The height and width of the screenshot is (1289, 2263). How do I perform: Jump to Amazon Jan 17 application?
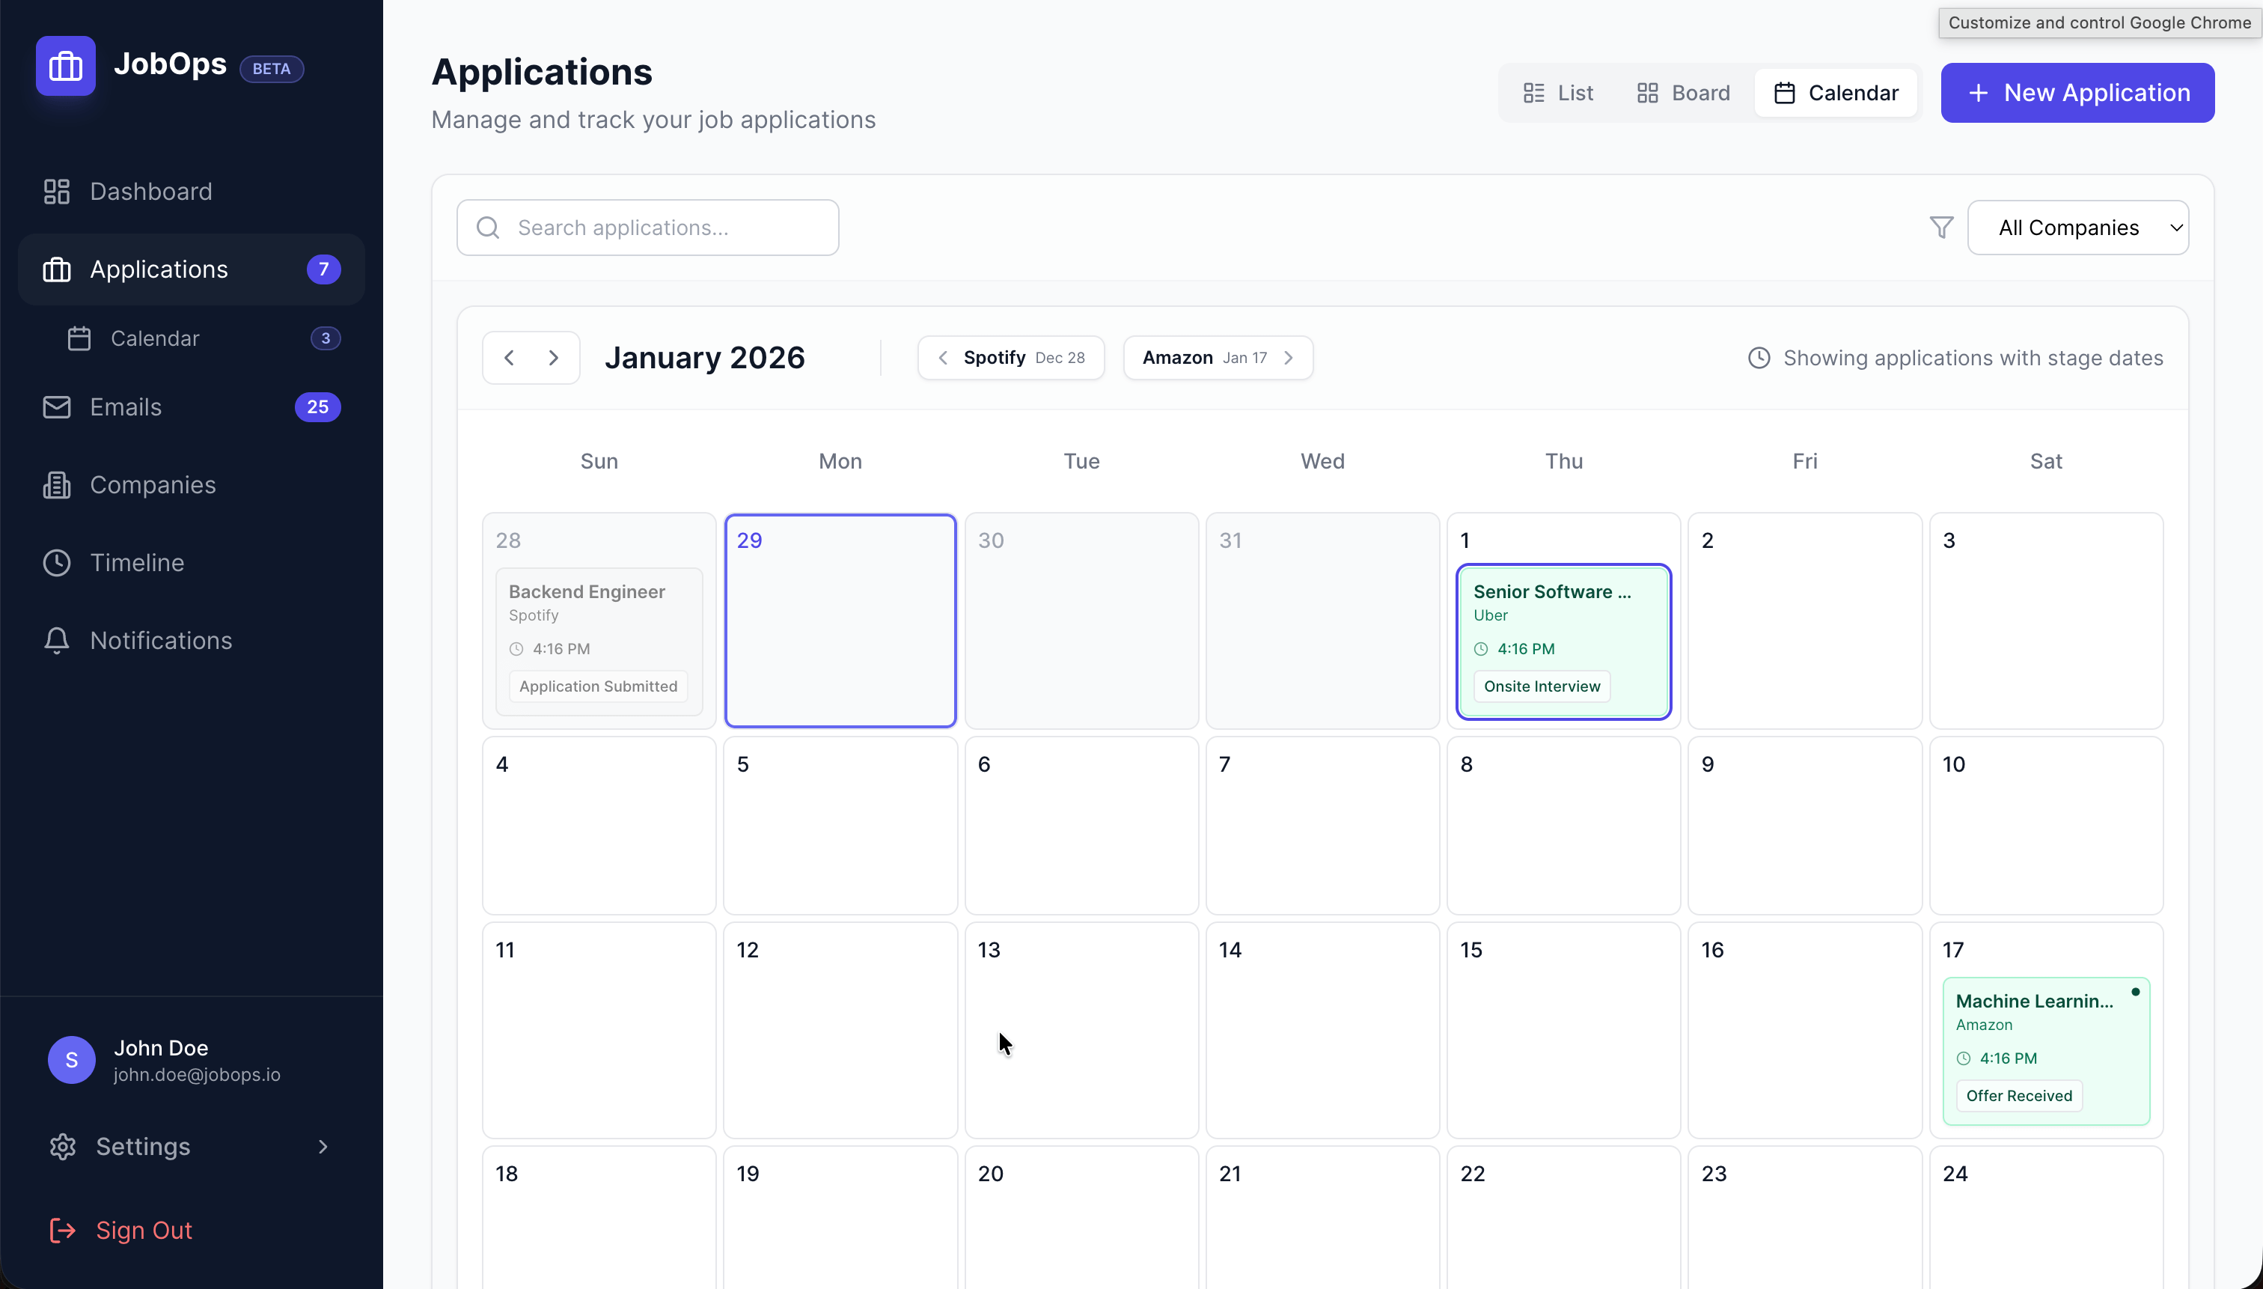click(x=1218, y=358)
